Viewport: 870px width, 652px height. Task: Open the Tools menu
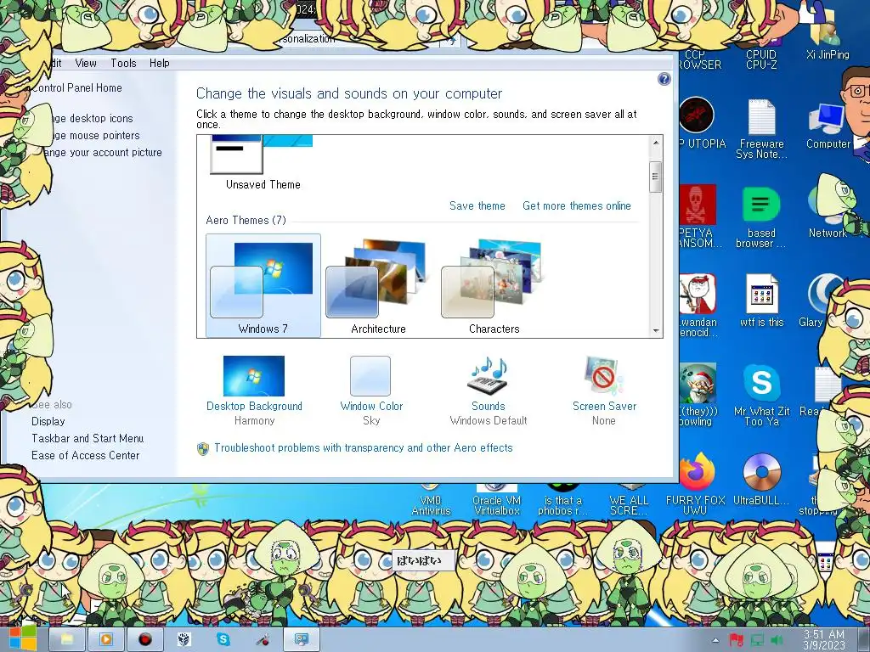pyautogui.click(x=123, y=63)
